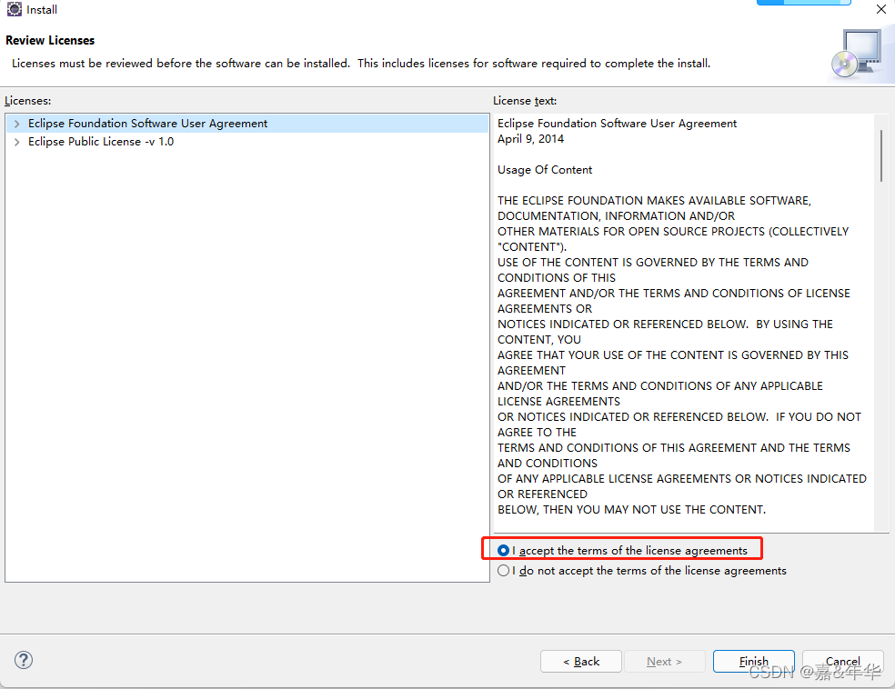This screenshot has width=895, height=689.
Task: Click the 'April 9, 2014' date line
Action: click(x=530, y=139)
